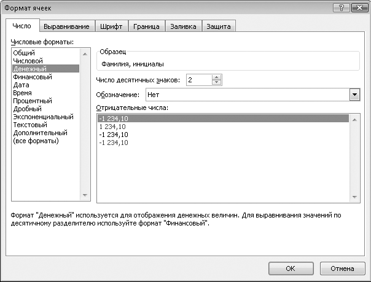Screen dimensions: 371x282
Task: Increase decimal places with up spinner arrow
Action: pos(216,77)
